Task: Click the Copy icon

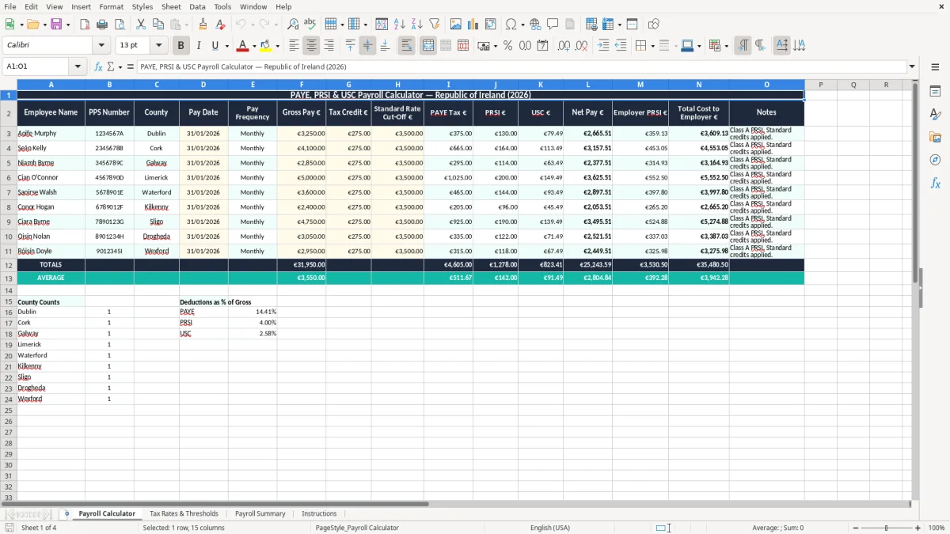Action: [x=158, y=25]
